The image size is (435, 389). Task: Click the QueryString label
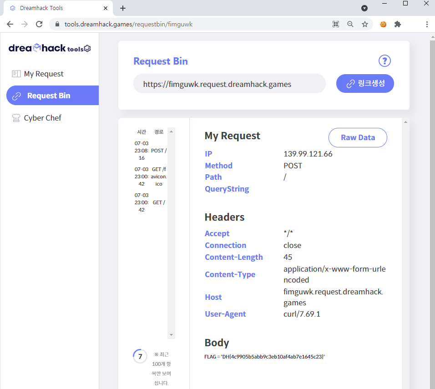pyautogui.click(x=227, y=189)
